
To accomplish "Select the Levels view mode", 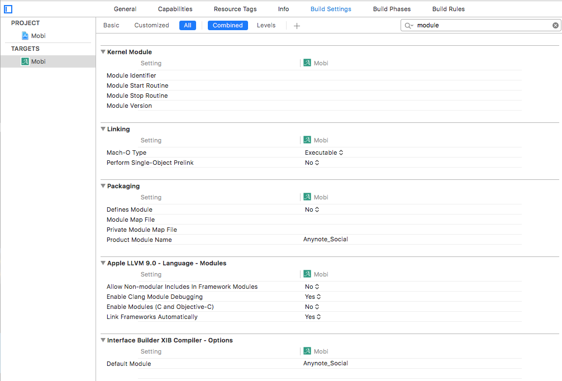I will click(x=266, y=25).
